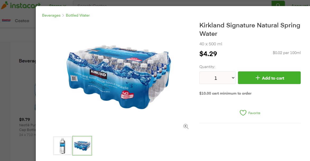This screenshot has height=161, width=310.
Task: Click the heart Favorite icon
Action: (243, 113)
